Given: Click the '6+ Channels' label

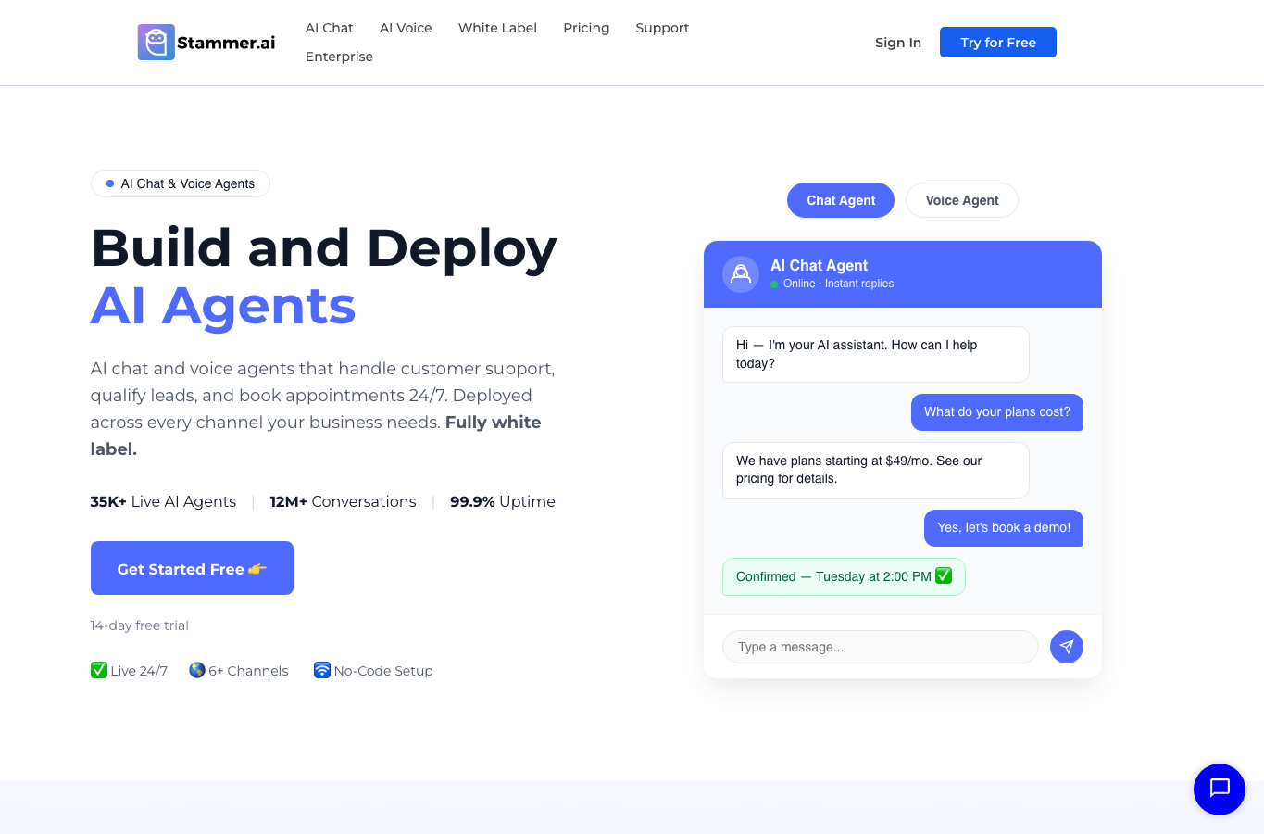Looking at the screenshot, I should point(248,671).
